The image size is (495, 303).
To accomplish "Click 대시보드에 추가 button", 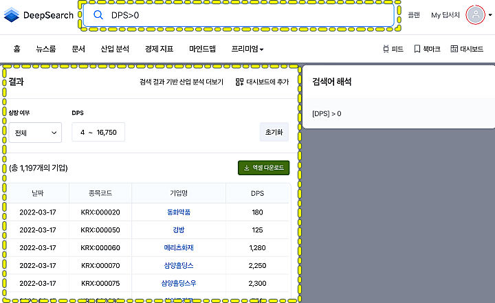I will [x=262, y=82].
